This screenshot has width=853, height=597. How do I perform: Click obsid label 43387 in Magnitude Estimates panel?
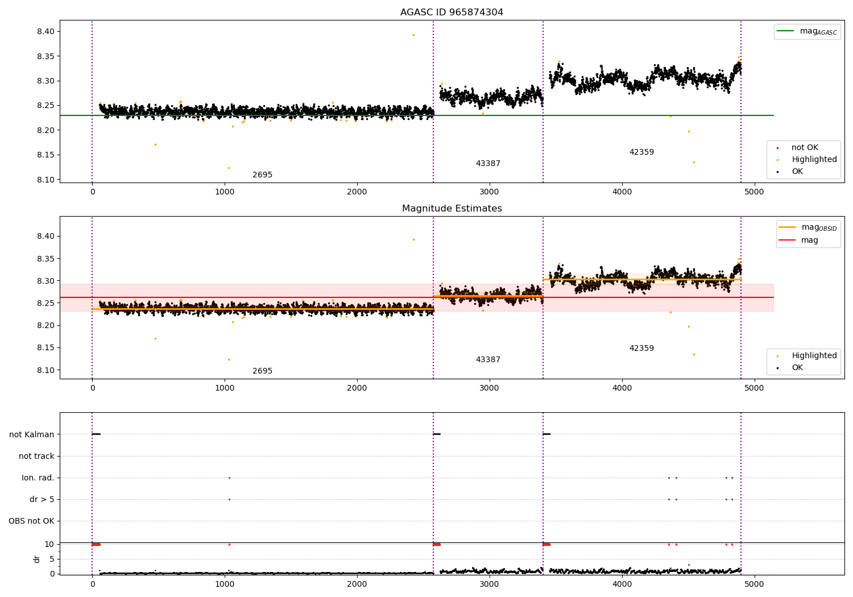pos(488,360)
